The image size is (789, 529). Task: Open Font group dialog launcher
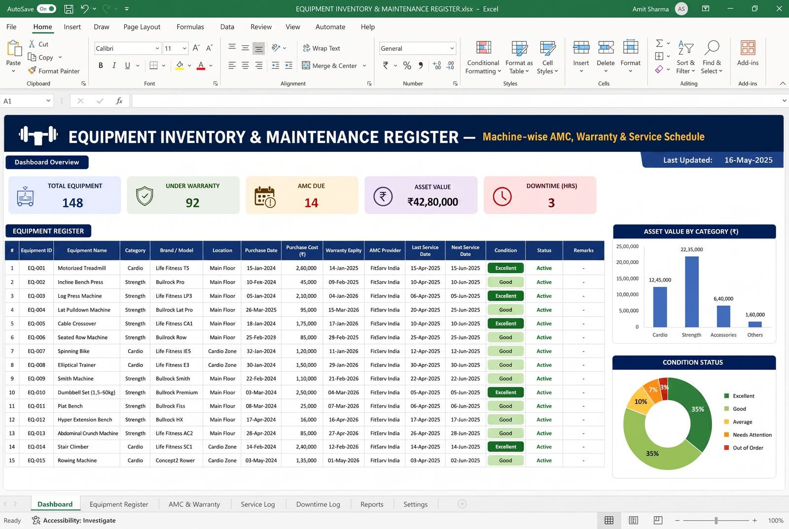215,84
